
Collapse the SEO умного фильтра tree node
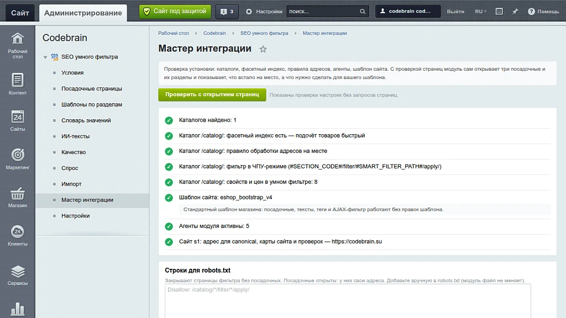[x=45, y=57]
